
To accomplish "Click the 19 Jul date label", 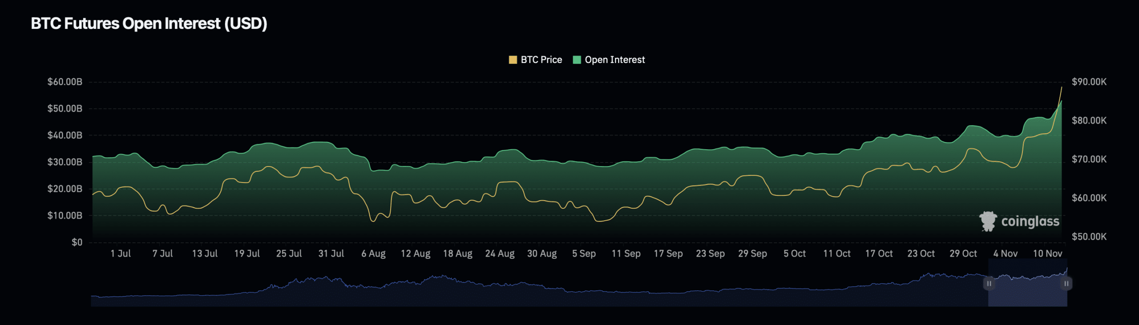I will [x=247, y=254].
